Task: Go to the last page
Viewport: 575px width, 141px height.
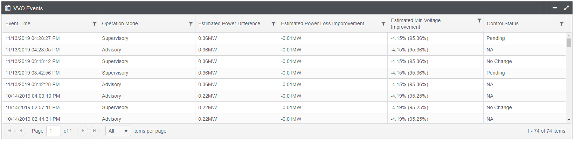Action: [94, 131]
